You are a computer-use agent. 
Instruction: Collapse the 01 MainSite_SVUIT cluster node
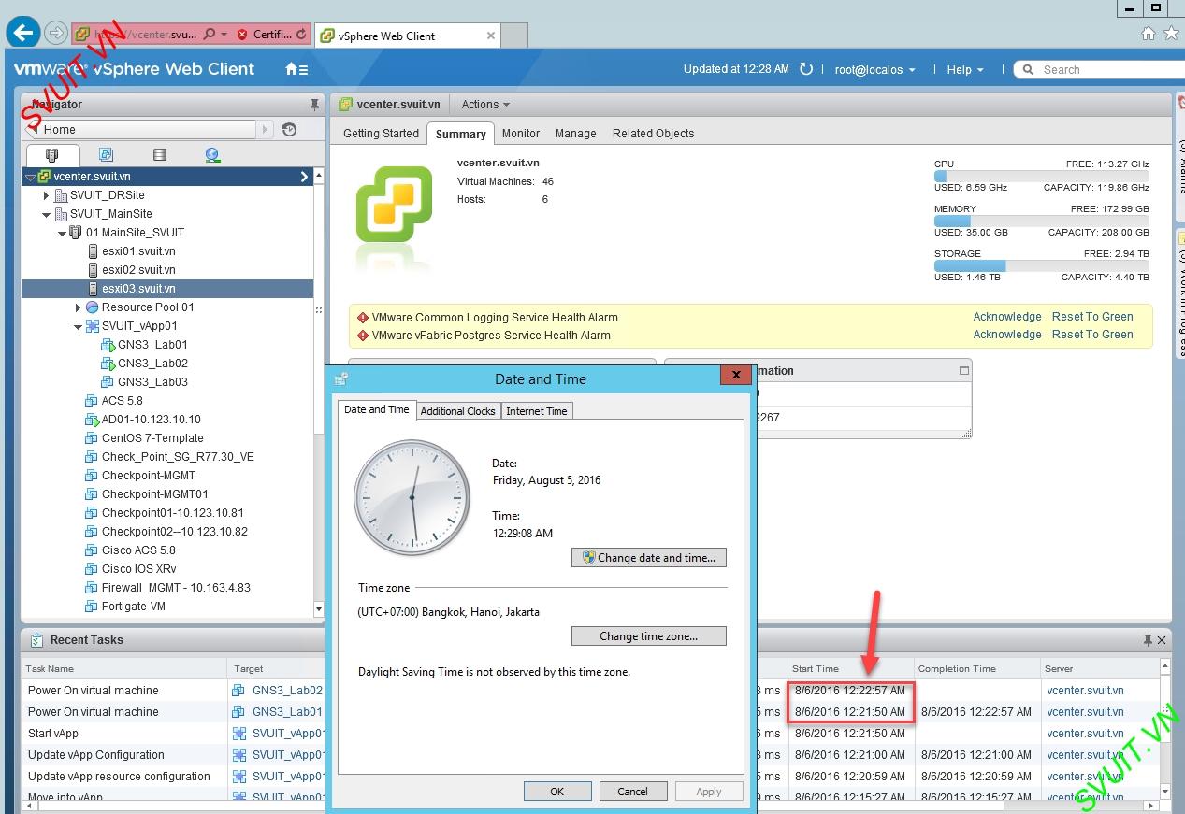63,233
